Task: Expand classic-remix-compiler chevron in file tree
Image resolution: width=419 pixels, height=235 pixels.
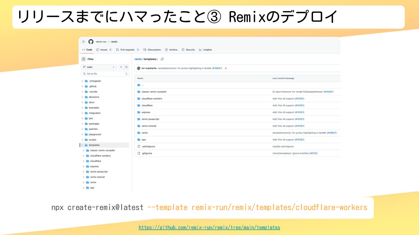Action: [84, 150]
